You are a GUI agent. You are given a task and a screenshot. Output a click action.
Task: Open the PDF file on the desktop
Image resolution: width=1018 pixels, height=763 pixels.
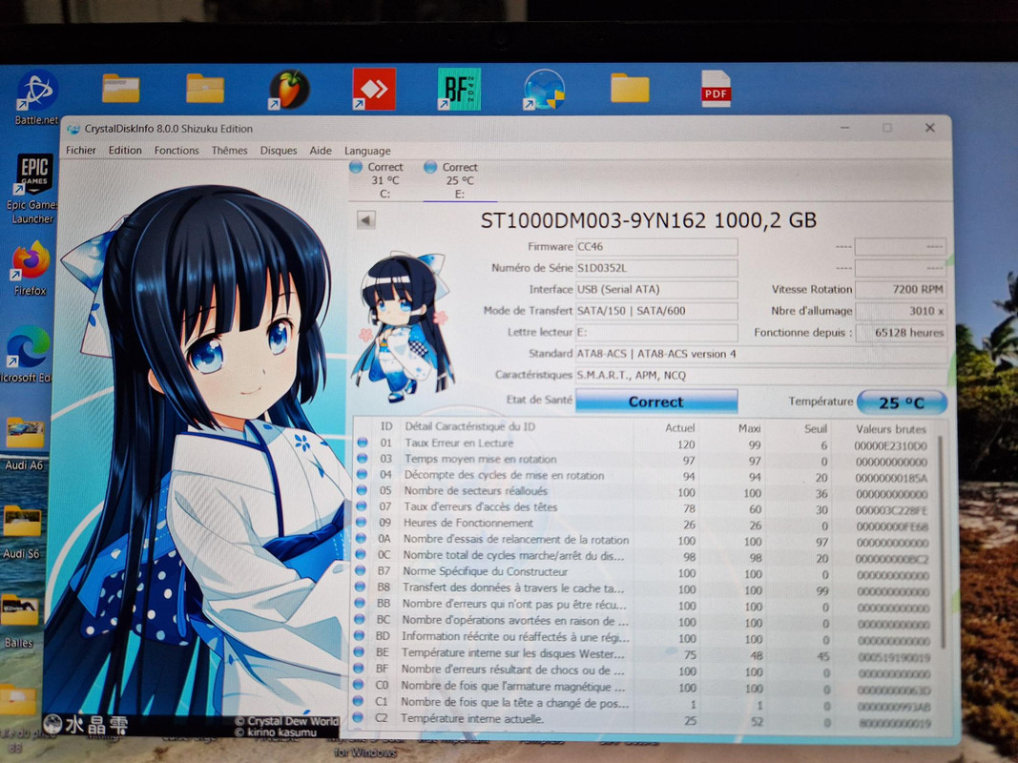click(717, 89)
